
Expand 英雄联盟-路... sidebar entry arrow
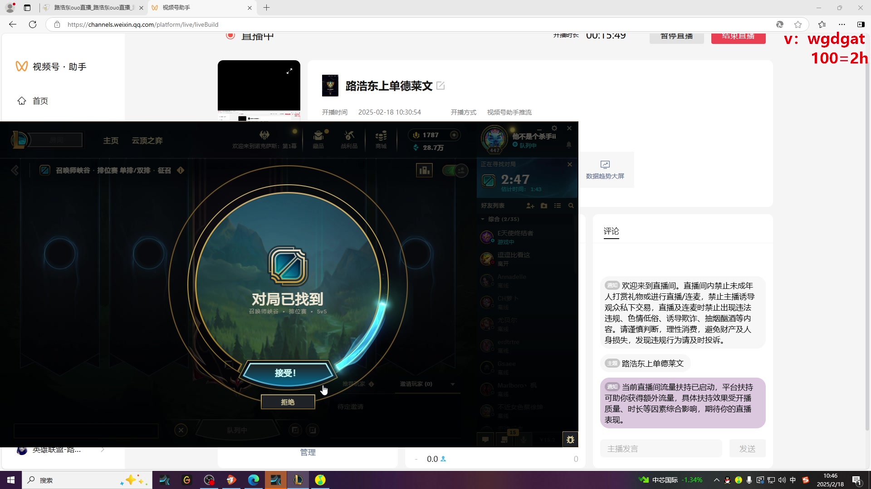pos(103,450)
